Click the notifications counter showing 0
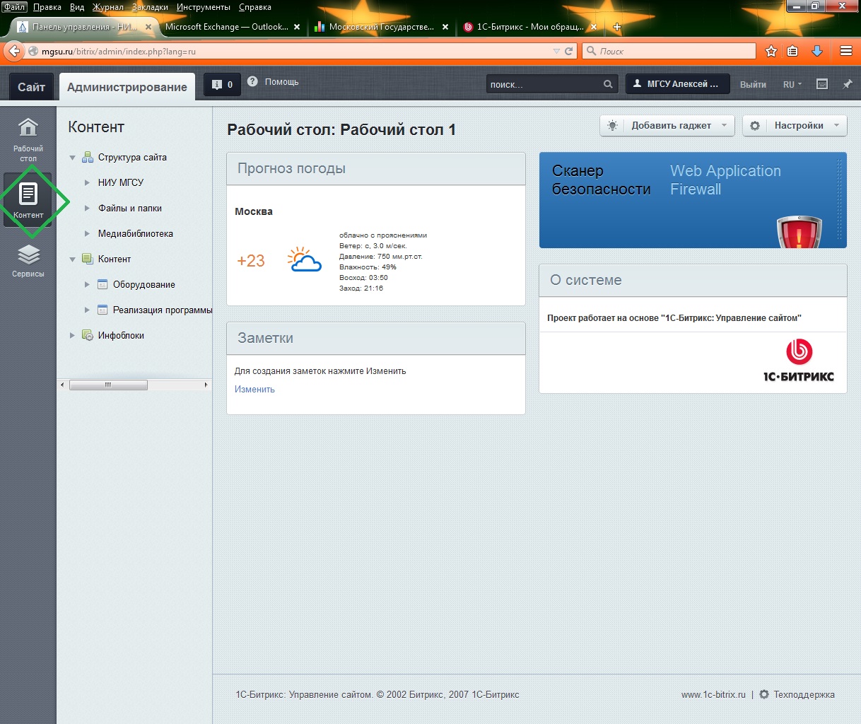The width and height of the screenshot is (861, 724). pos(222,84)
